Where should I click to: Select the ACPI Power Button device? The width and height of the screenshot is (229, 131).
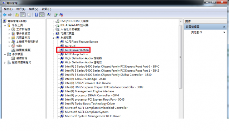coord(77,50)
